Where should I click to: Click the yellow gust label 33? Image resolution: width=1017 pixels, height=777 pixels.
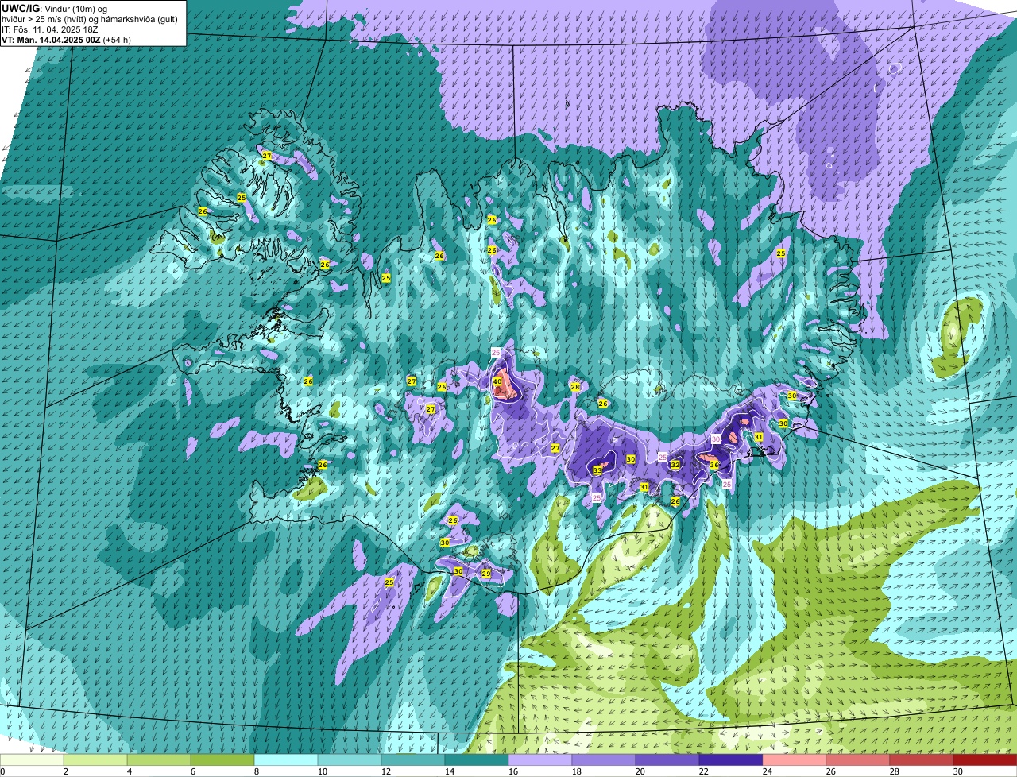pos(597,470)
